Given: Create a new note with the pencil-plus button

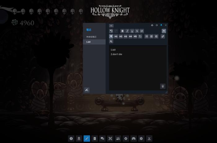Looking at the screenshot, I should [87, 90].
